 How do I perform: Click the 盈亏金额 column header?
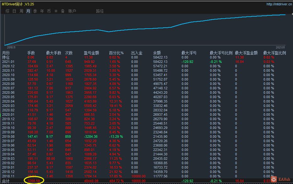(91, 53)
